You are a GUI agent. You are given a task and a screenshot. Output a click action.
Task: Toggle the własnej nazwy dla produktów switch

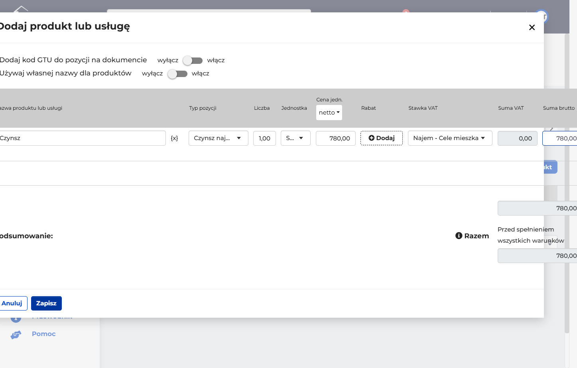pyautogui.click(x=177, y=73)
